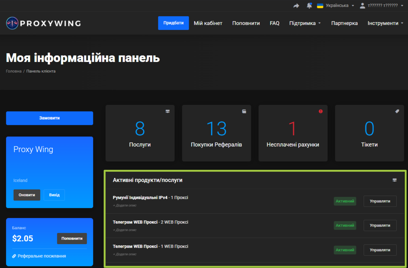The width and height of the screenshot is (408, 268).
Task: Click Активний status of Румунії Індивідуальні IPv4
Action: [345, 201]
